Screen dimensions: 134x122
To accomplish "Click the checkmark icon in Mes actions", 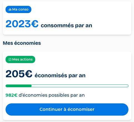I will 10,59.
